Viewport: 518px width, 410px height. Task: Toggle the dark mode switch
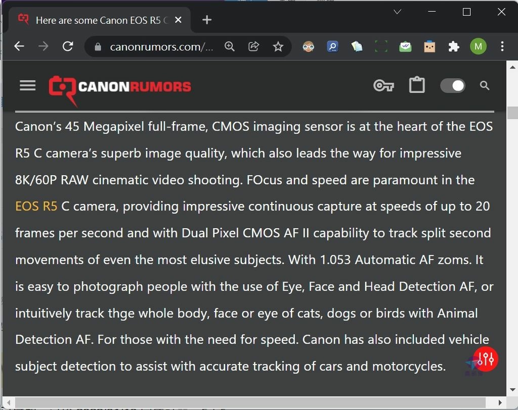point(453,86)
